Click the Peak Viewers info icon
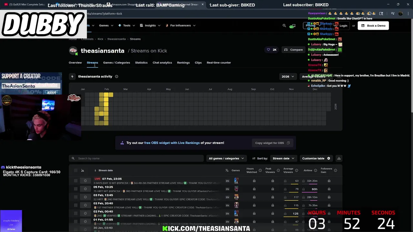This screenshot has height=232, width=413. point(278,170)
